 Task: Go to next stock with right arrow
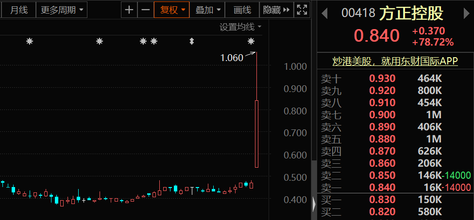[x=467, y=13]
